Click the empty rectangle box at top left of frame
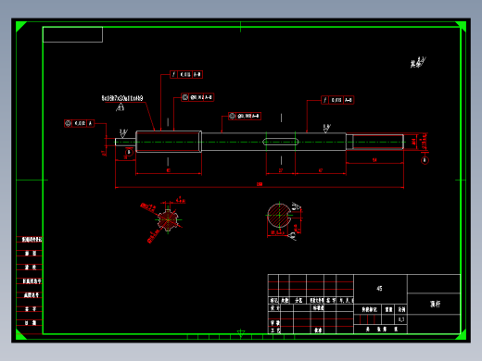This screenshot has height=361, width=482. [72, 34]
